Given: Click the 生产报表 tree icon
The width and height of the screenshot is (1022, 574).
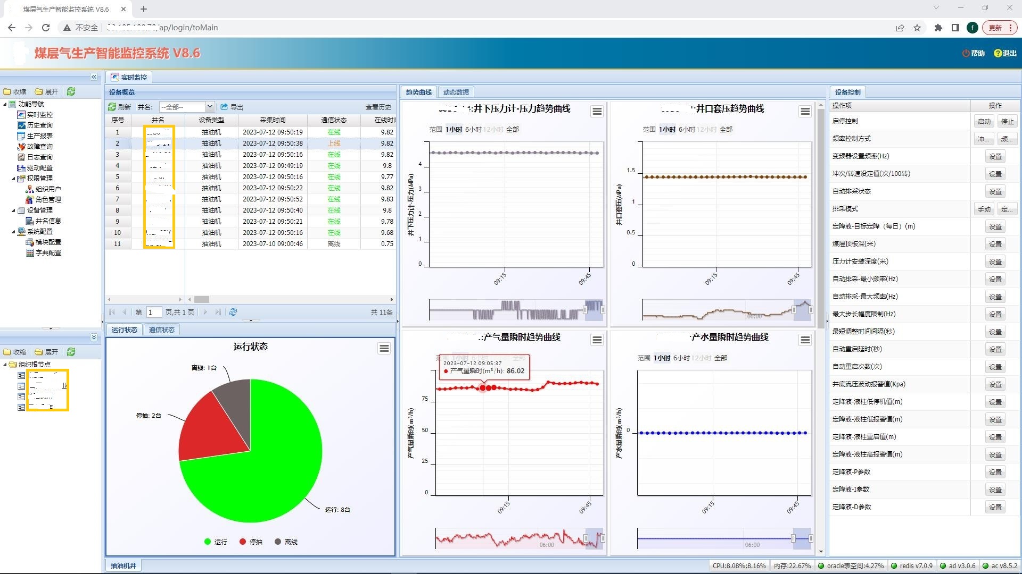Looking at the screenshot, I should coord(21,136).
